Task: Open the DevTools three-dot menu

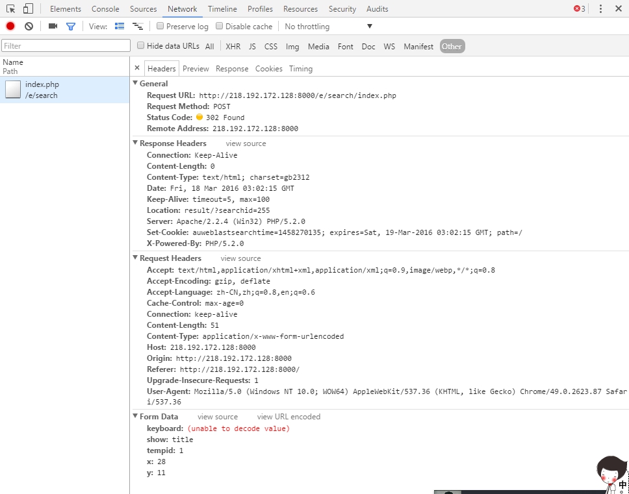Action: coord(600,9)
